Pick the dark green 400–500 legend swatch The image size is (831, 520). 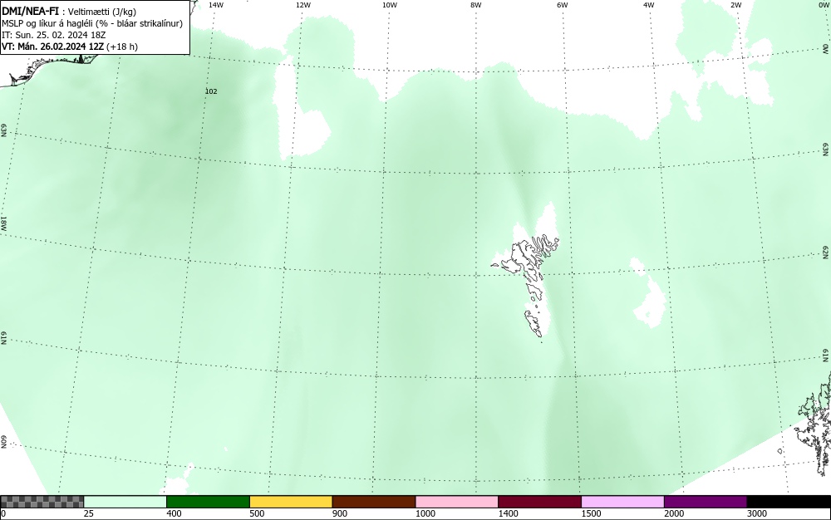point(208,502)
